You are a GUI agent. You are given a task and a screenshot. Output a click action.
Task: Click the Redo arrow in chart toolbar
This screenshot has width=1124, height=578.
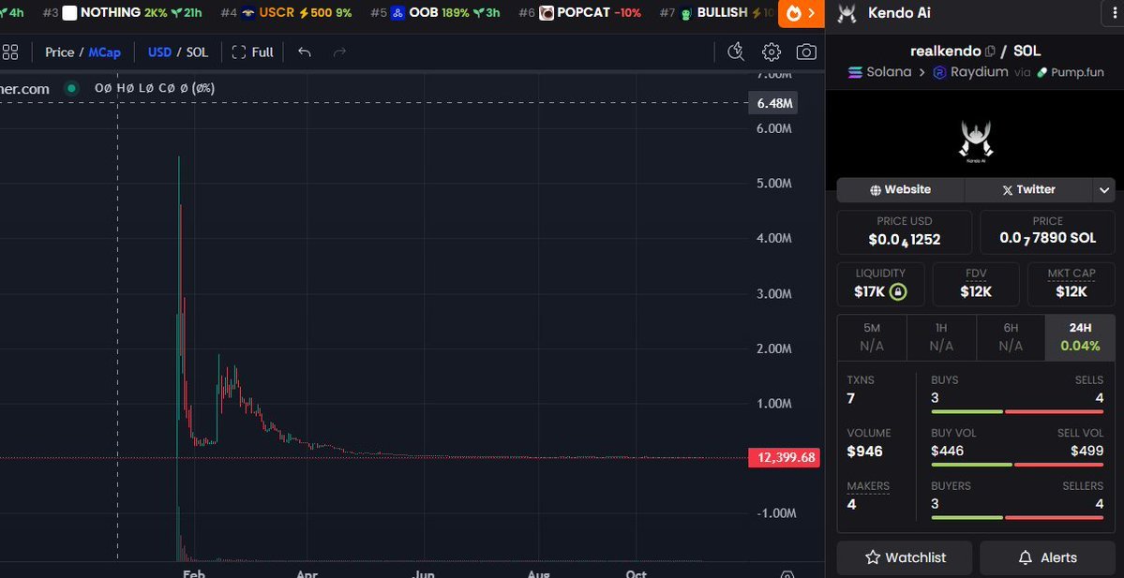tap(339, 52)
